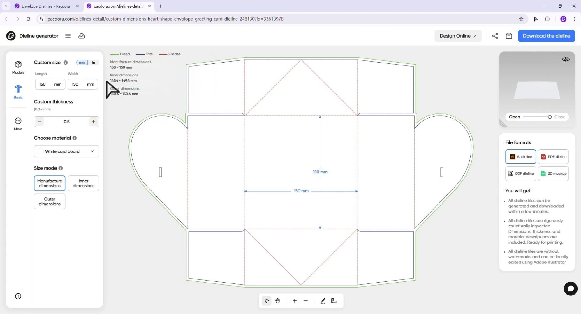Screen dimensions: 581x314
Task: Choose 3D mockup file format
Action: coord(554,174)
